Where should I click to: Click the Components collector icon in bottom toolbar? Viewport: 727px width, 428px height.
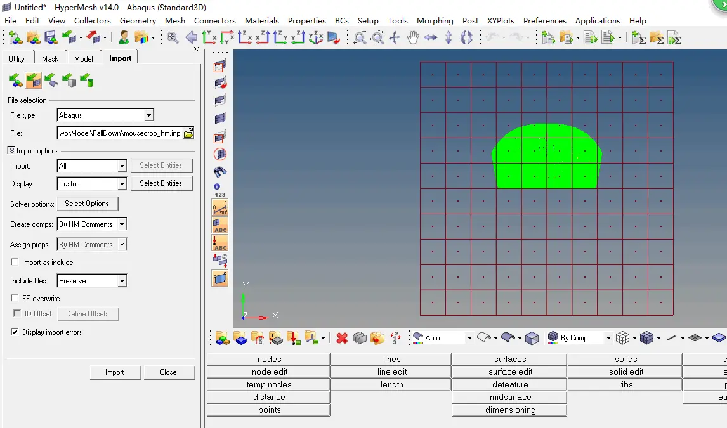click(240, 338)
